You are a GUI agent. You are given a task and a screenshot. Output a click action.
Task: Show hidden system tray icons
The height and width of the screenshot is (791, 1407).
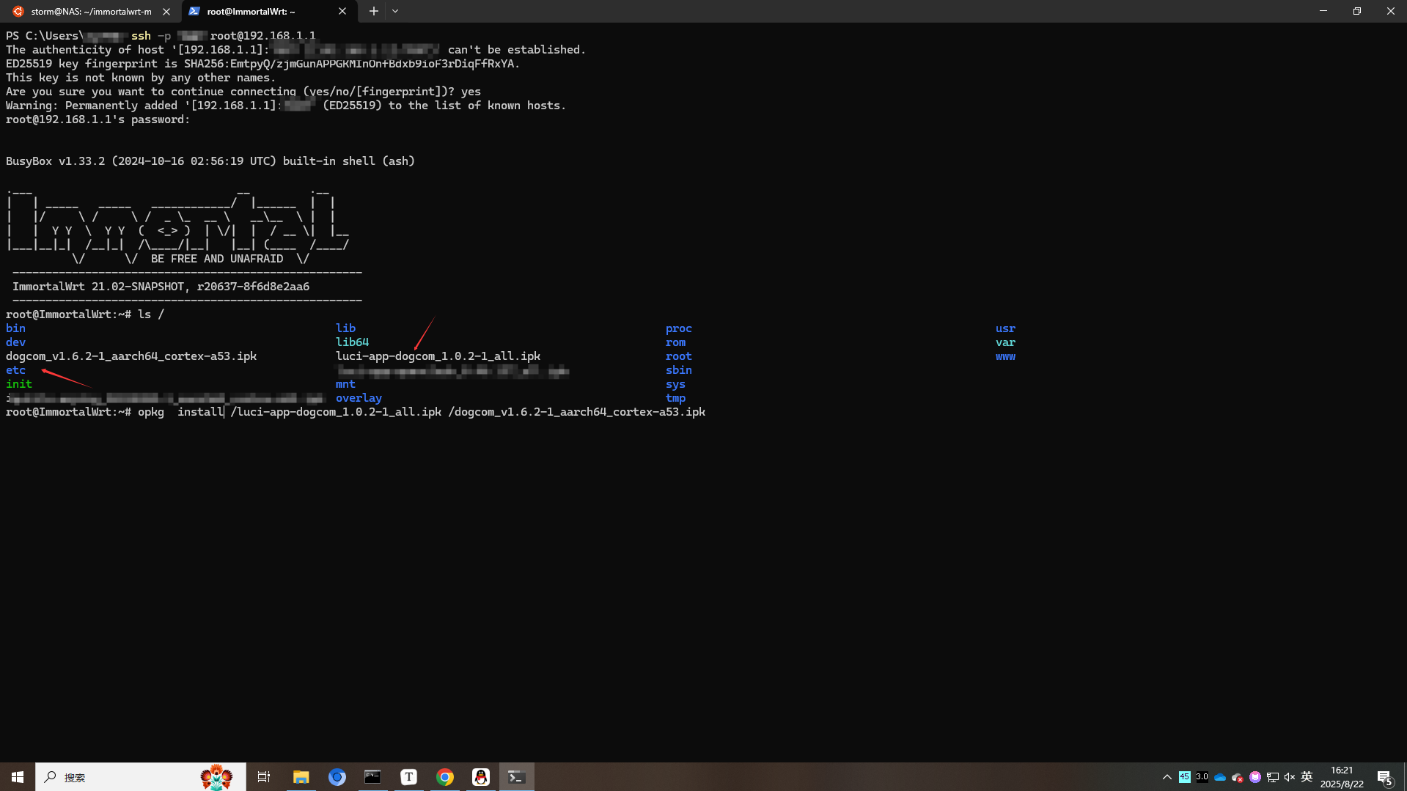tap(1167, 777)
